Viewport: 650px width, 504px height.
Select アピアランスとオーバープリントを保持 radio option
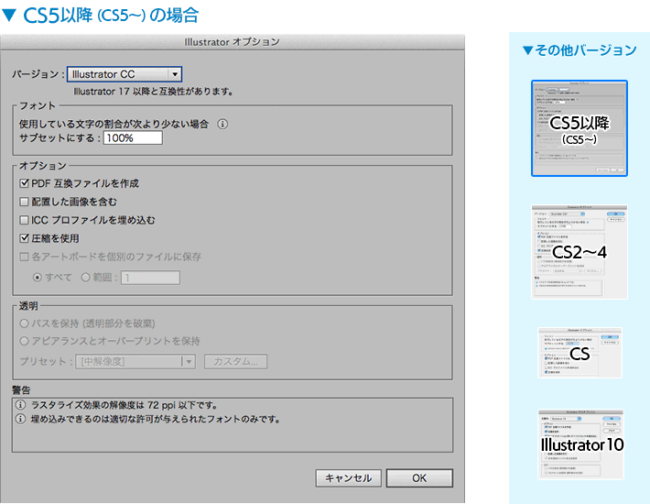(x=25, y=341)
